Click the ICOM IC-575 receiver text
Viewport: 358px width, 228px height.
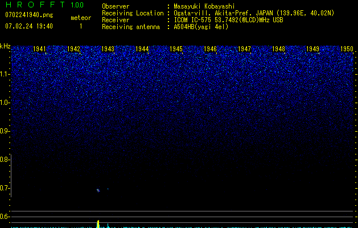click(x=228, y=20)
